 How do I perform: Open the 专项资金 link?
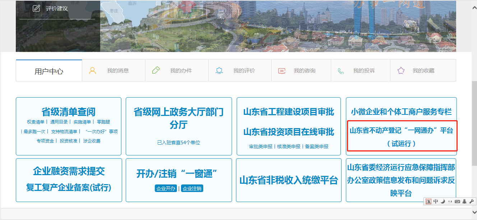pos(45,141)
